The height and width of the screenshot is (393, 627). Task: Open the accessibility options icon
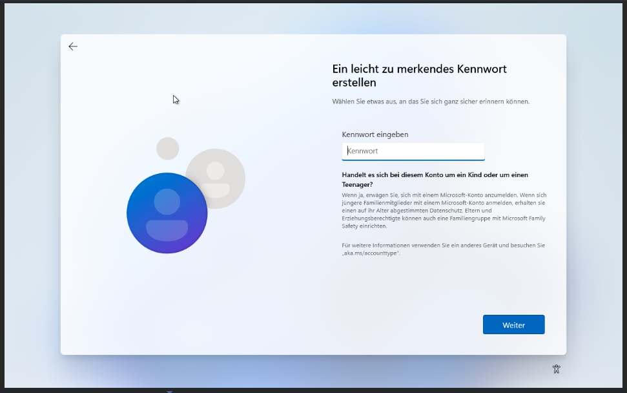click(556, 369)
